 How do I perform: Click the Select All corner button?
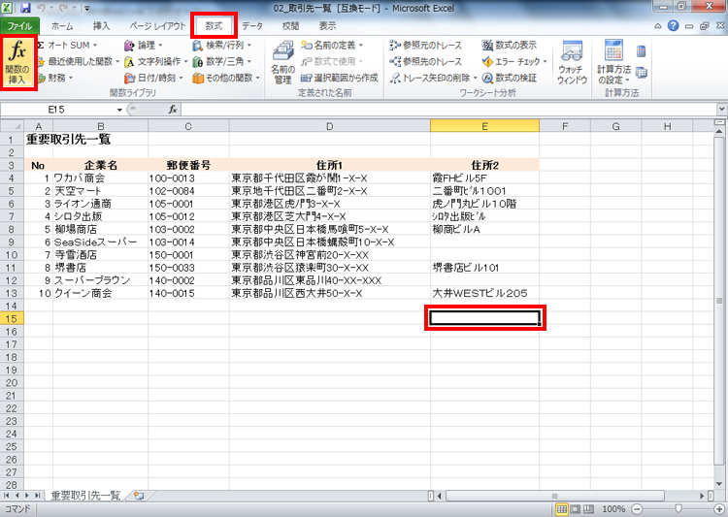12,126
